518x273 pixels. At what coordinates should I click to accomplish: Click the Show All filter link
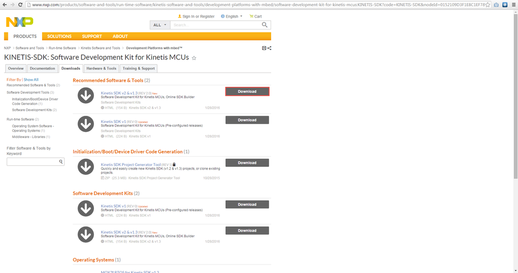point(31,80)
